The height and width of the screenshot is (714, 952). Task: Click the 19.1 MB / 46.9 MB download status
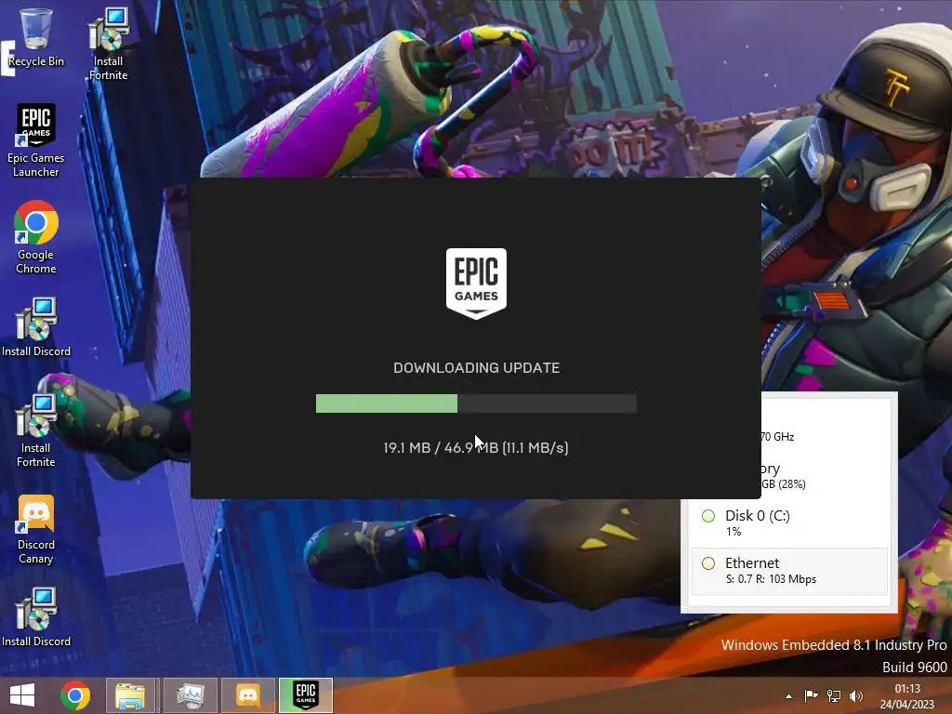[x=476, y=448]
